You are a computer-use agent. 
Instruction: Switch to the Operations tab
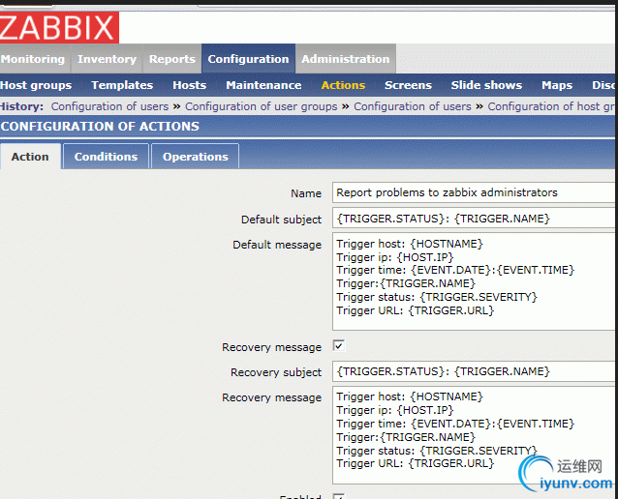coord(196,157)
